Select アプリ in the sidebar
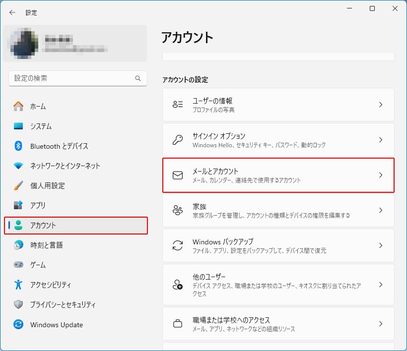 click(x=38, y=205)
